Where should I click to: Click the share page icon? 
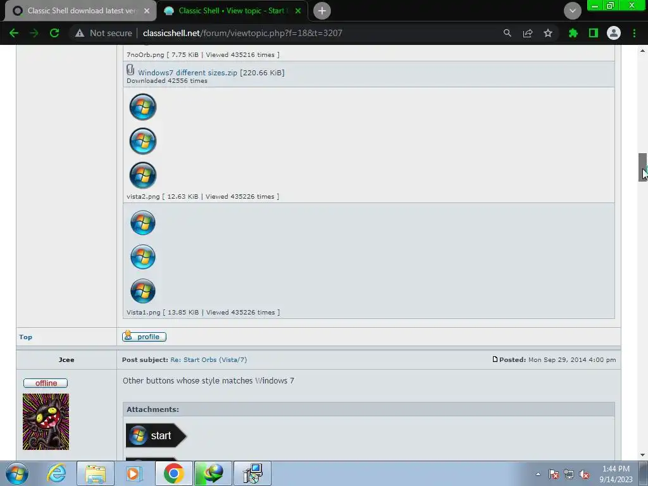[x=527, y=33]
